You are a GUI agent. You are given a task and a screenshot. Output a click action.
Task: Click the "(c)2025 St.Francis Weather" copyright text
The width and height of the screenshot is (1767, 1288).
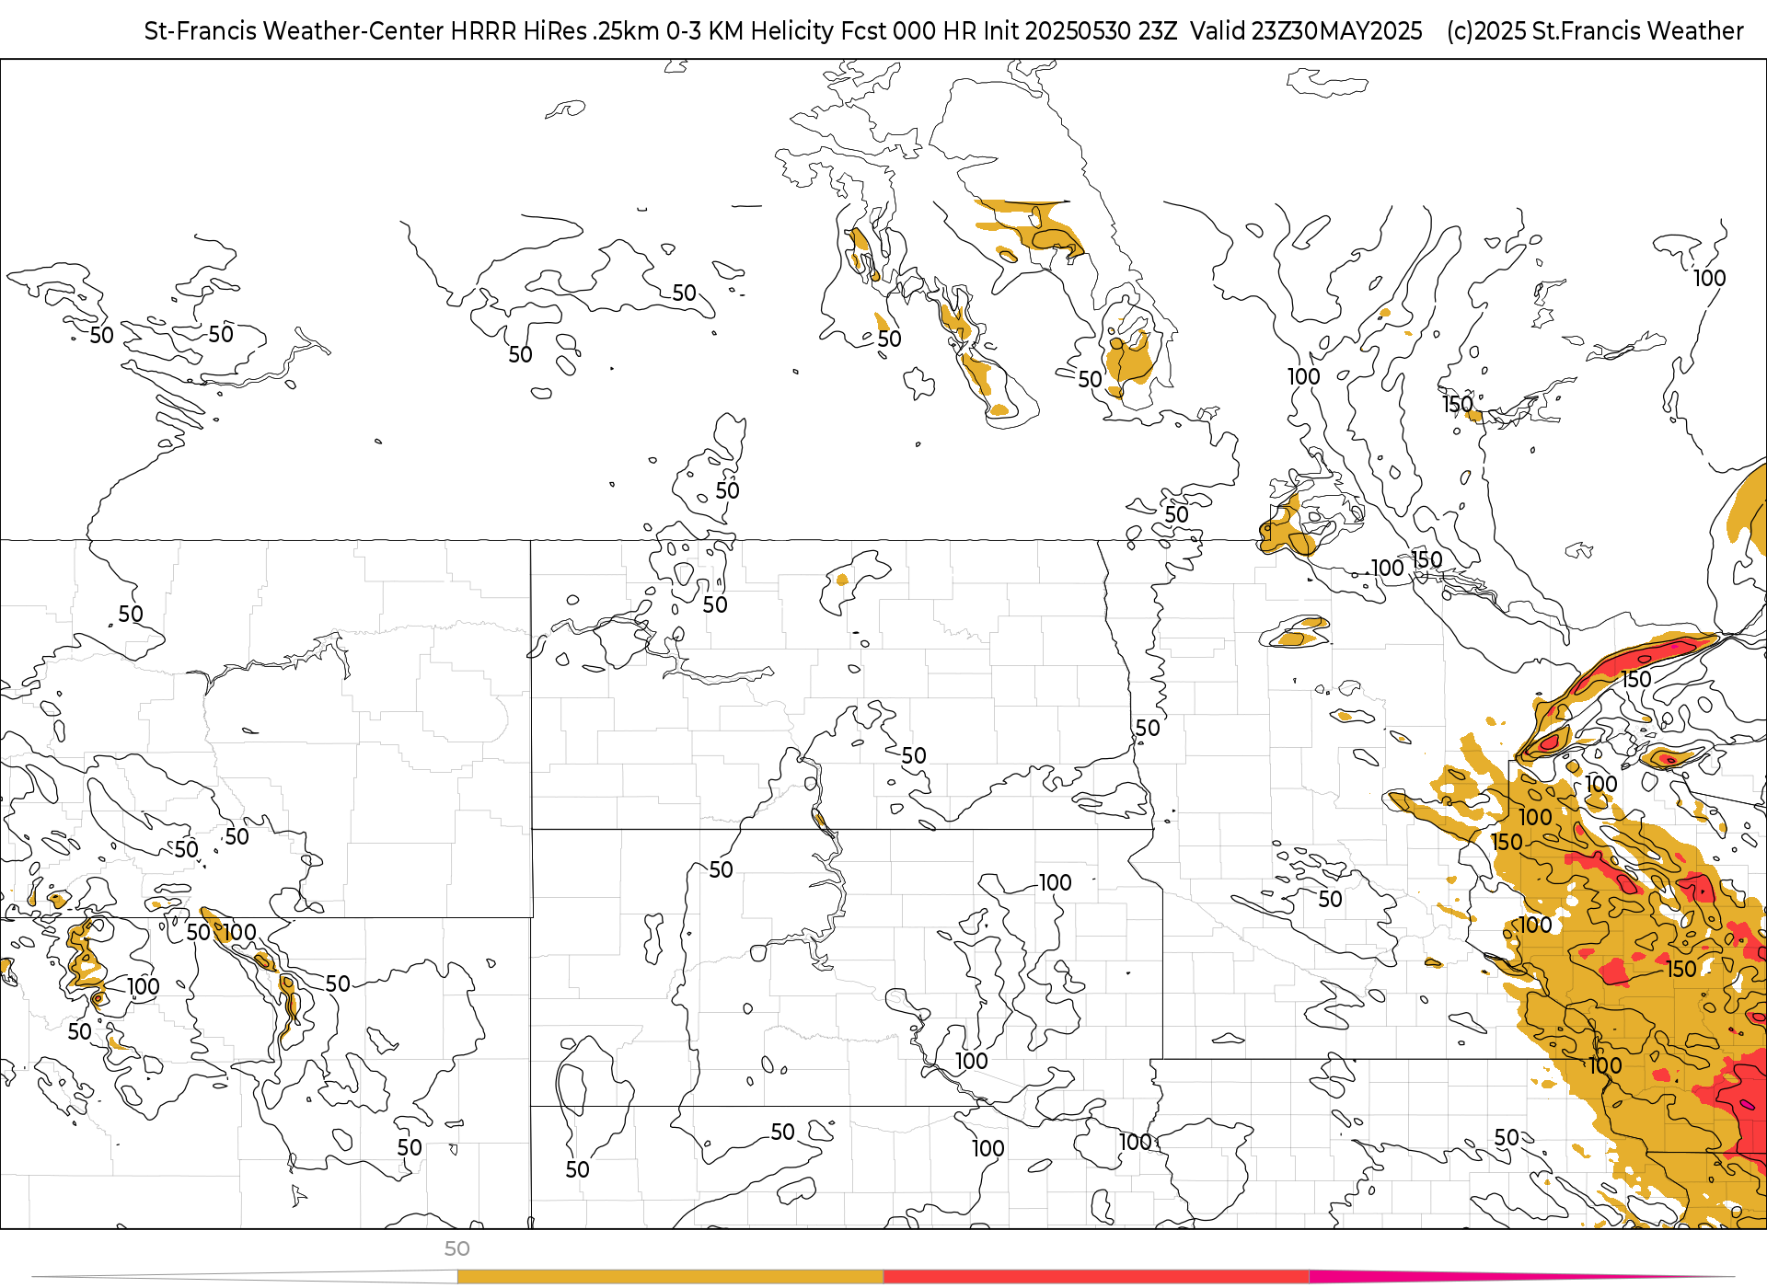pyautogui.click(x=1595, y=31)
